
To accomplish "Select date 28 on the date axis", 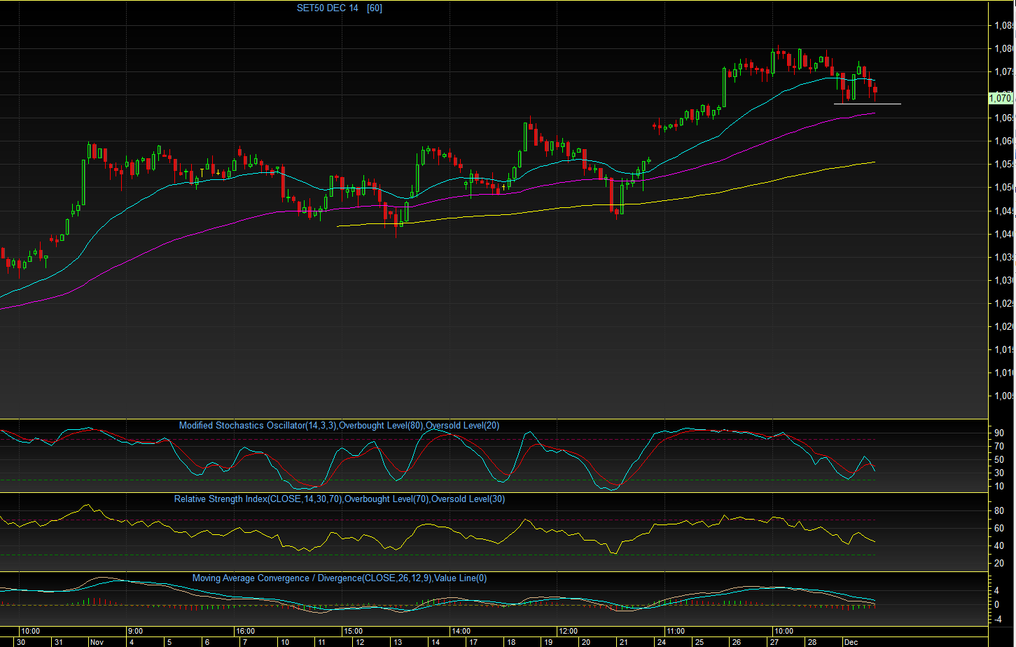I will (812, 642).
